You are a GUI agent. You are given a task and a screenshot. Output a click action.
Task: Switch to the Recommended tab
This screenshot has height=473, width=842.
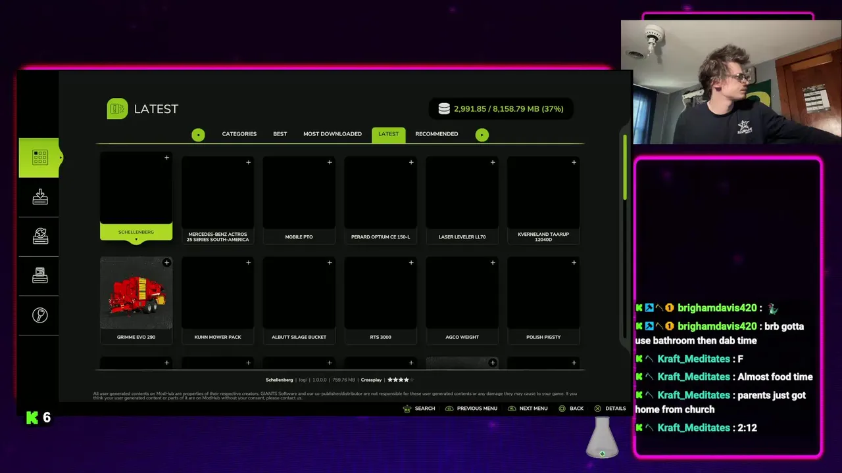[x=437, y=134]
